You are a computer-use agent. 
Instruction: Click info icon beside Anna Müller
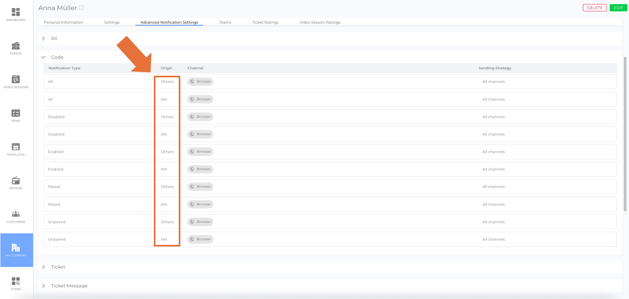tap(82, 8)
